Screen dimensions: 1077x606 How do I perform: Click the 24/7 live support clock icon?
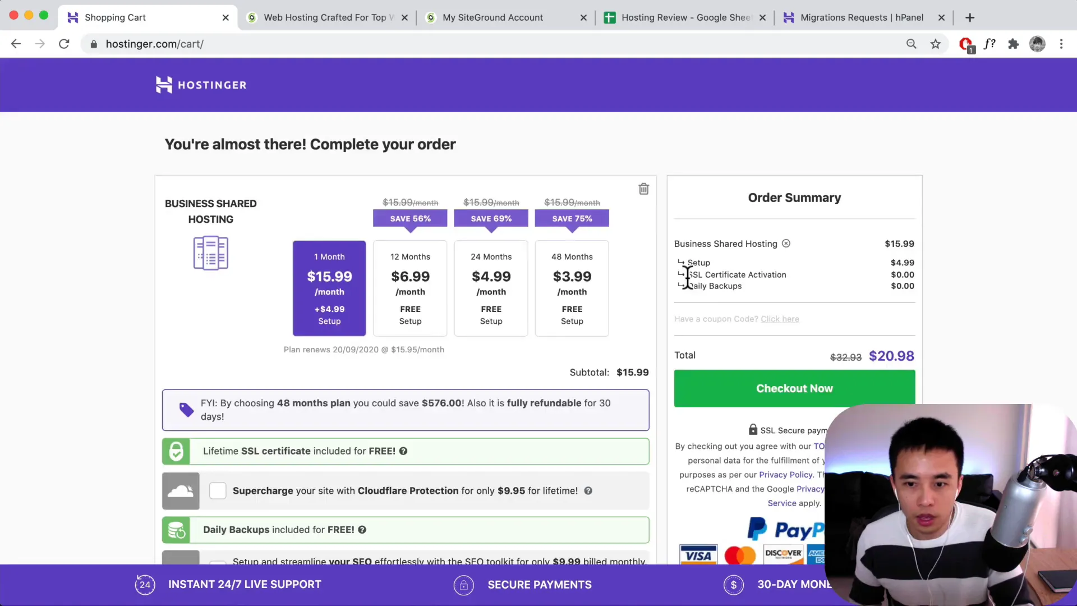point(145,585)
